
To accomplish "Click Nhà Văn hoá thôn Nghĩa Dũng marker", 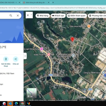I will coord(73,55).
